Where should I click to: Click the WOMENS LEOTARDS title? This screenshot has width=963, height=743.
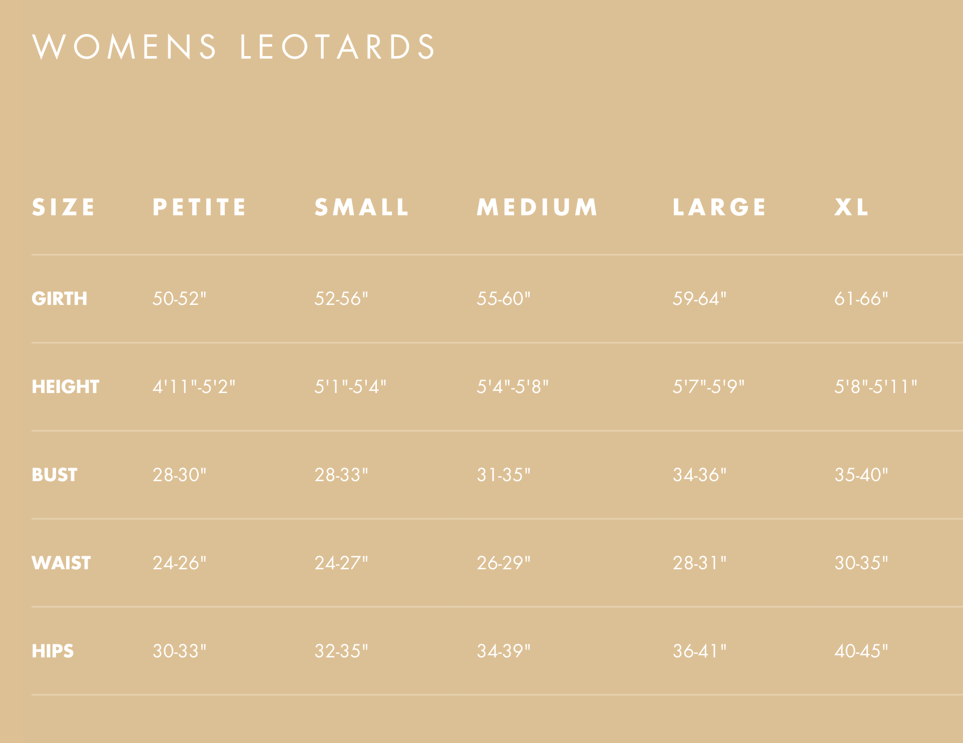(x=234, y=47)
